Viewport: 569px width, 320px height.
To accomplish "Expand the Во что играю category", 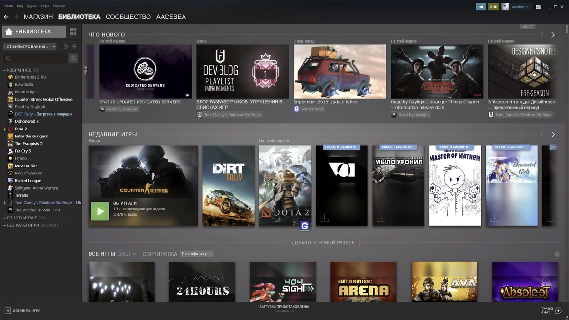I will pyautogui.click(x=24, y=218).
